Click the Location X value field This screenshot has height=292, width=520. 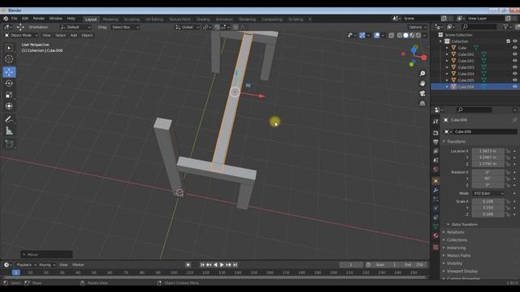487,152
